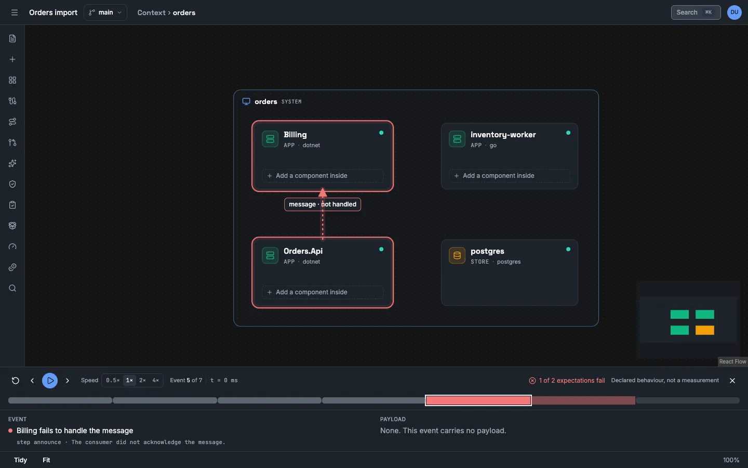This screenshot has height=468, width=748.
Task: Open the plug cables icon in the sidebar
Action: tap(12, 101)
